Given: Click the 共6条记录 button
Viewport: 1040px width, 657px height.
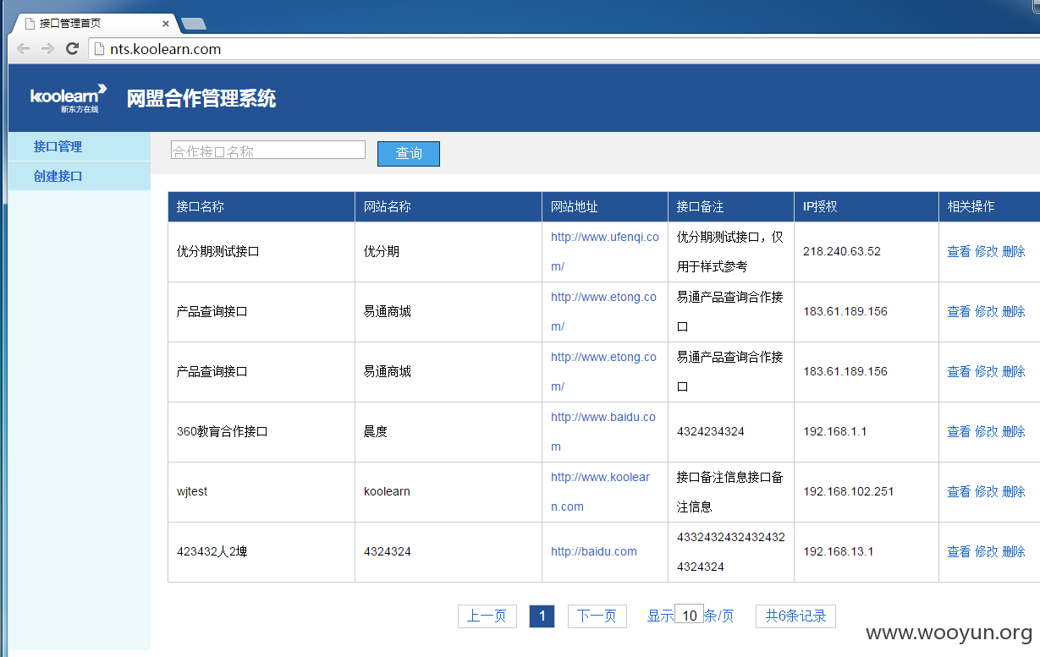Looking at the screenshot, I should pos(795,616).
